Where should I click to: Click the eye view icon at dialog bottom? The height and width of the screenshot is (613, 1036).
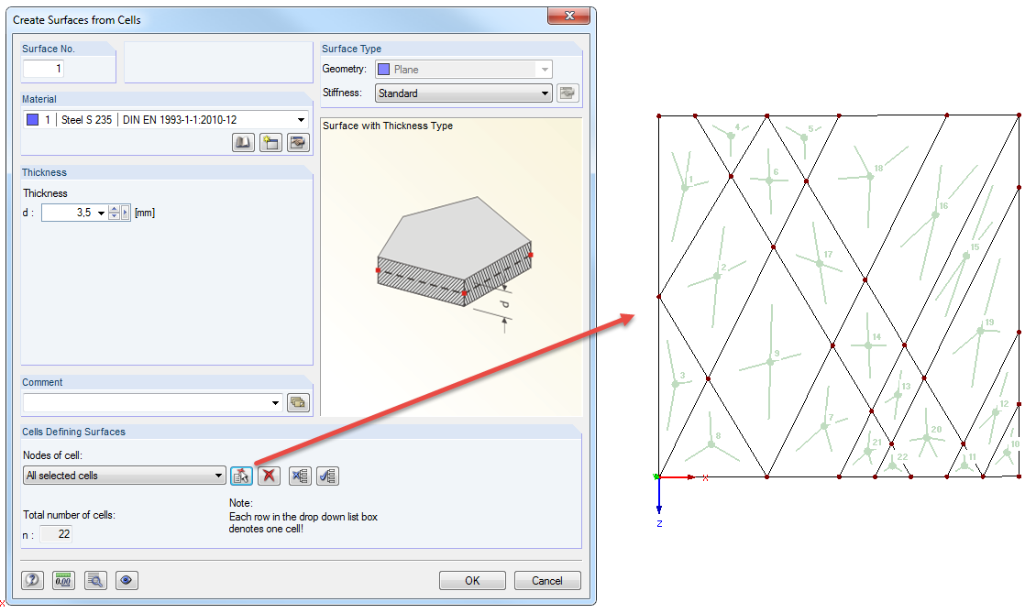click(127, 581)
